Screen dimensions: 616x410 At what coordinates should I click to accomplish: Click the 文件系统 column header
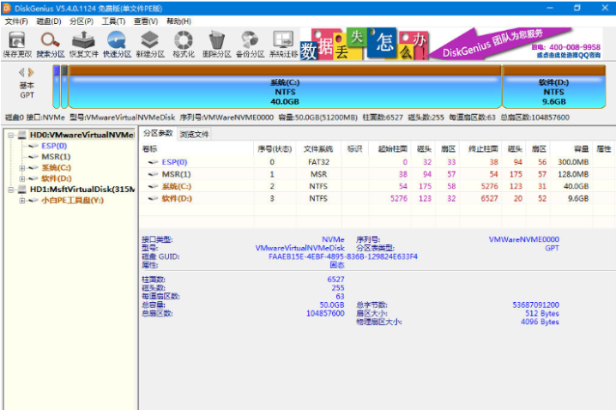pyautogui.click(x=317, y=148)
